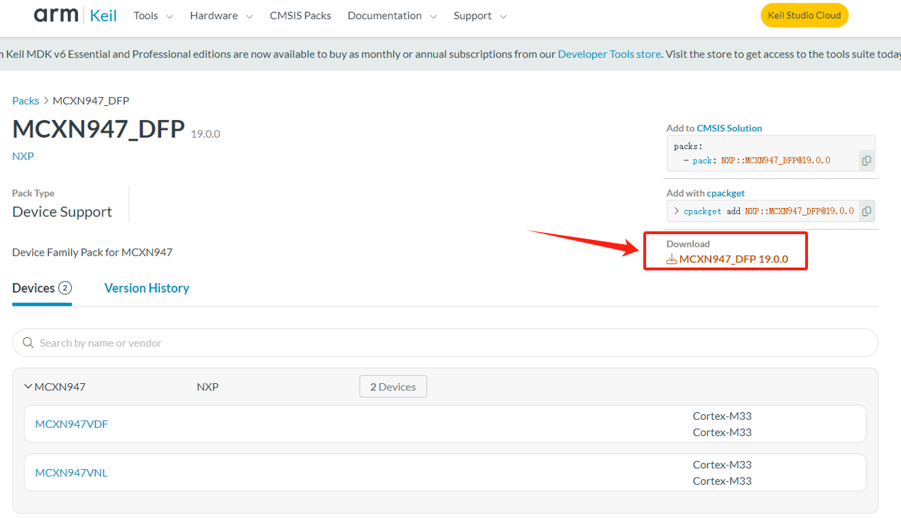Click the packs: code line in the CMSIS snippet
The height and width of the screenshot is (518, 901).
click(687, 147)
